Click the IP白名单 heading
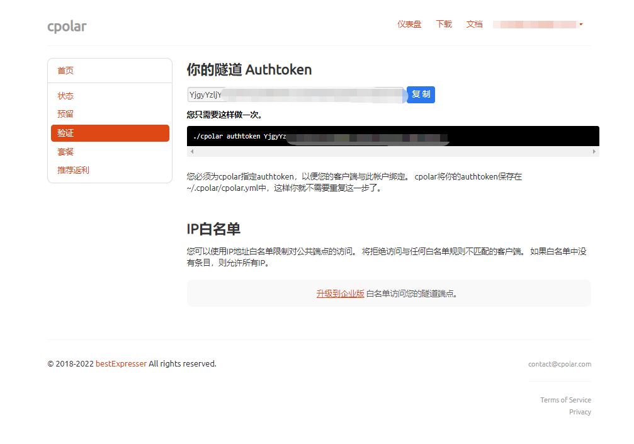Image resolution: width=634 pixels, height=444 pixels. click(213, 229)
